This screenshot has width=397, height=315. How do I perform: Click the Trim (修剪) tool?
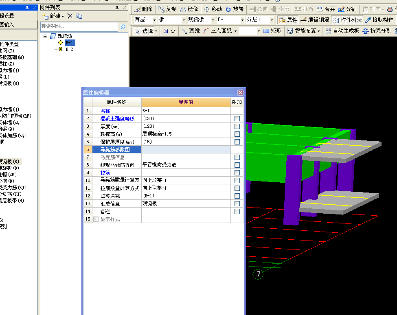pos(280,9)
